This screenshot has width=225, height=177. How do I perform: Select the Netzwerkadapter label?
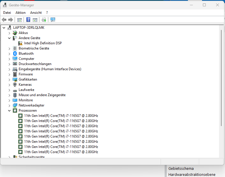pos(31,105)
